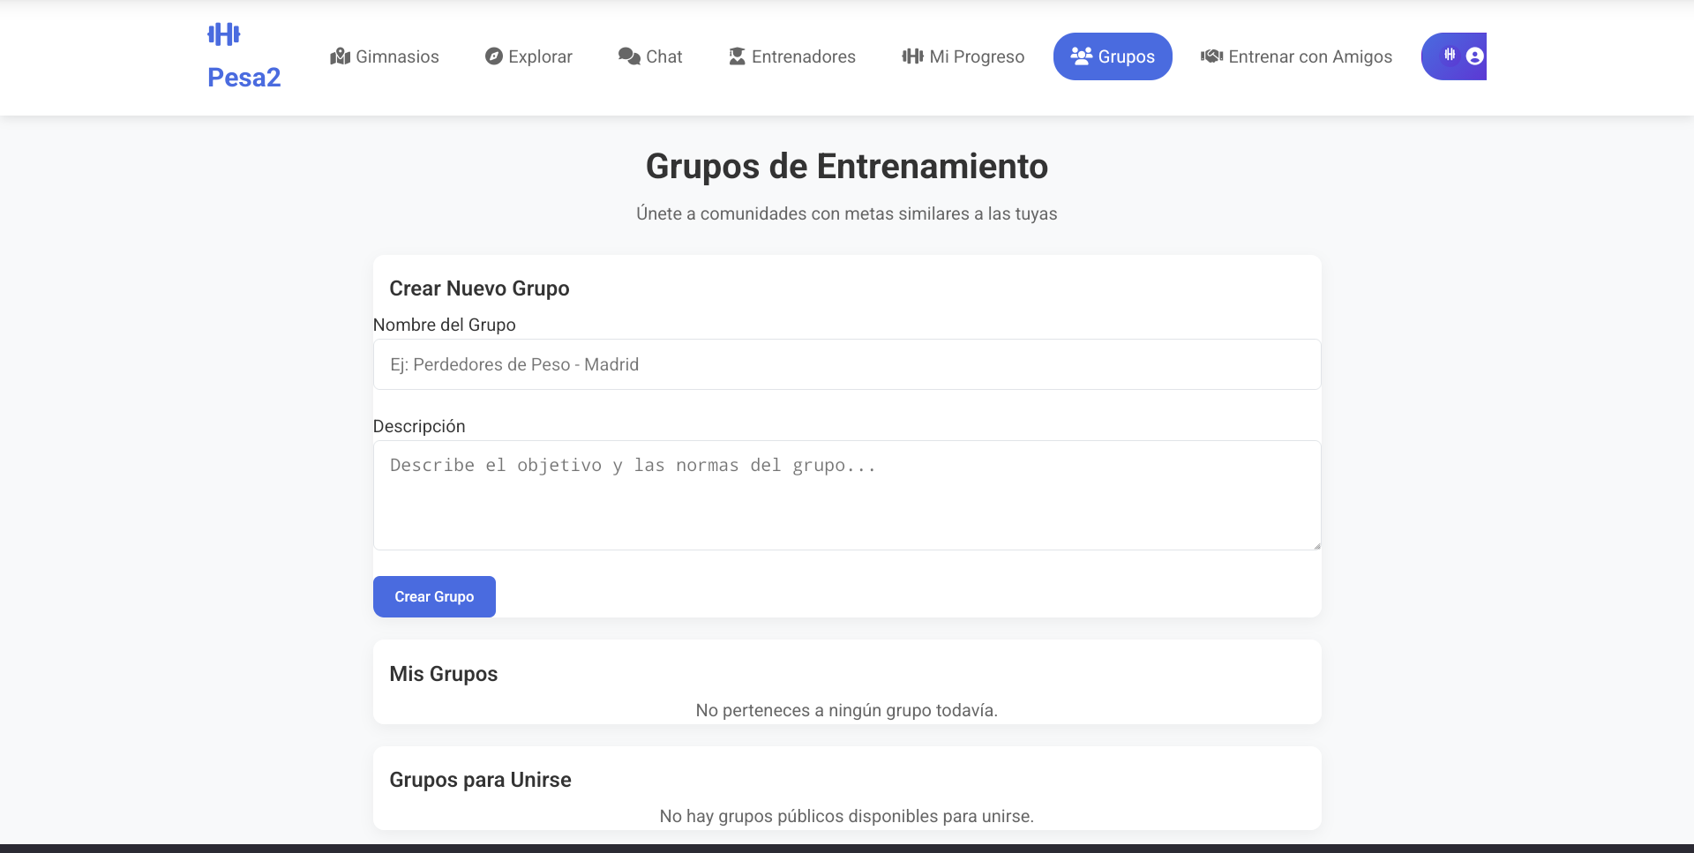Viewport: 1694px width, 853px height.
Task: Click the compass icon beside Explorar
Action: click(494, 56)
